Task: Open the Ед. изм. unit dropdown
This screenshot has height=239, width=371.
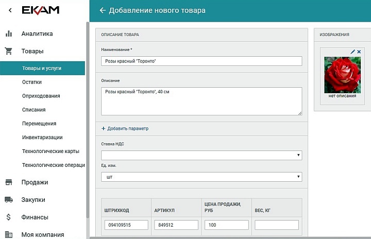Action: click(201, 177)
